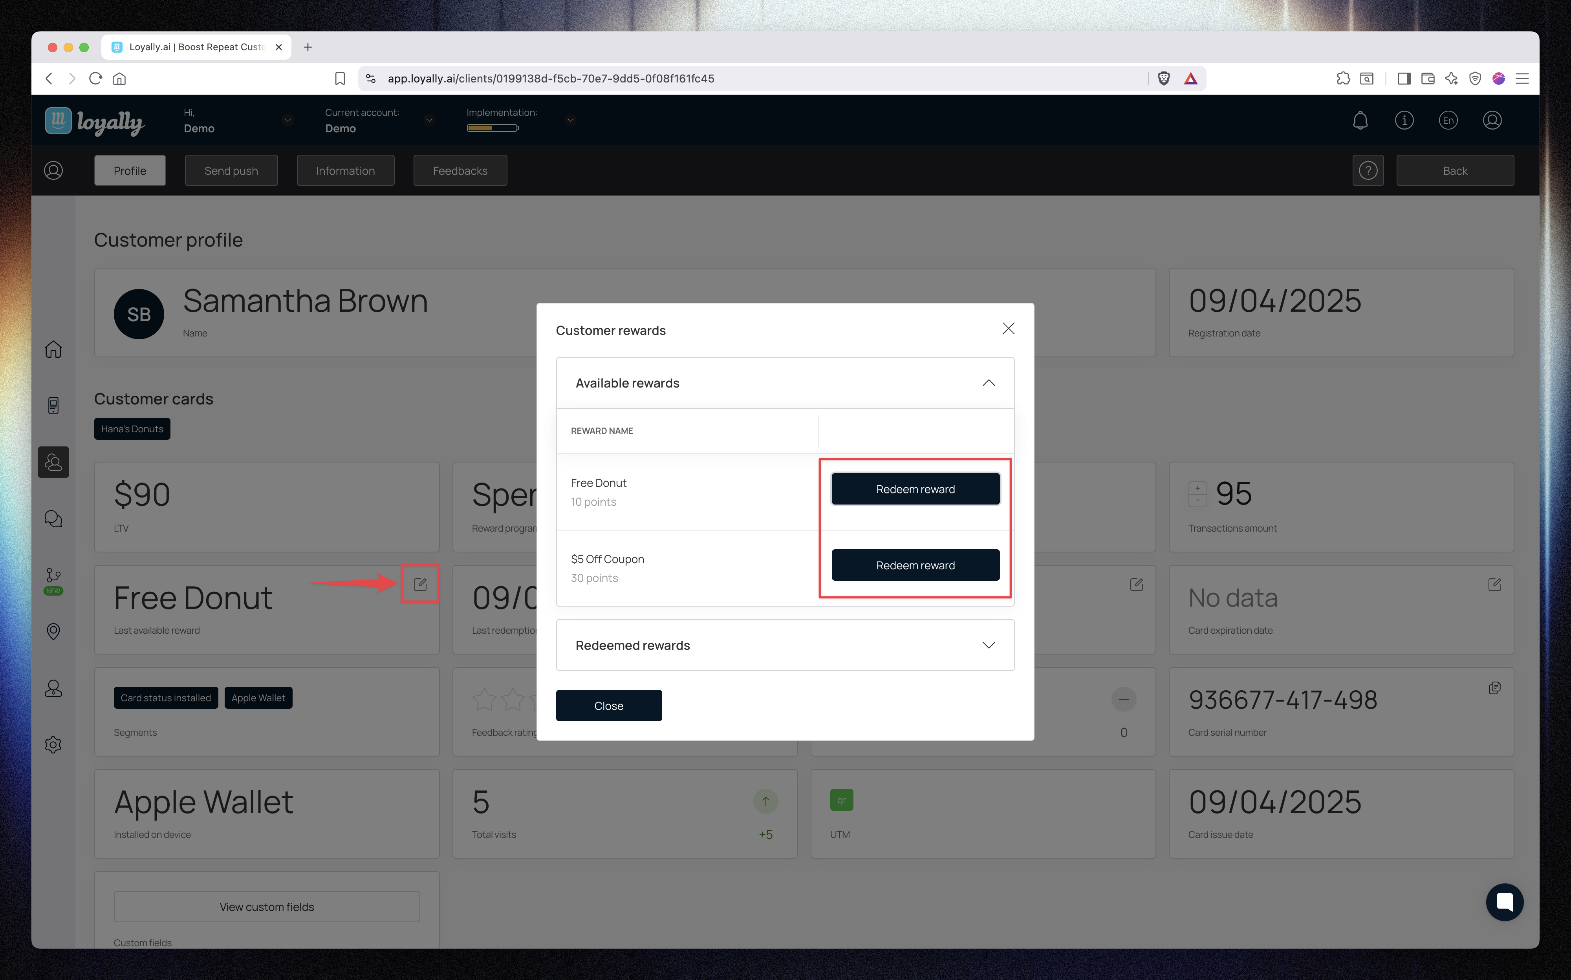Open the chat bubble sidebar icon
The image size is (1571, 980).
coord(53,519)
